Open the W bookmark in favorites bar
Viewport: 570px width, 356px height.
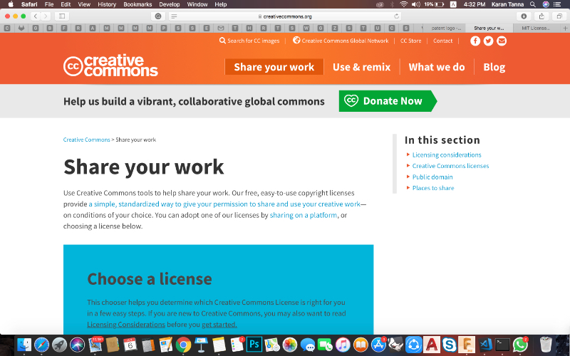click(306, 28)
